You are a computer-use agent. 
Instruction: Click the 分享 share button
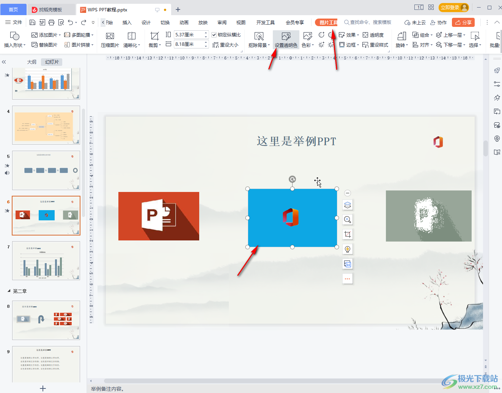click(463, 22)
